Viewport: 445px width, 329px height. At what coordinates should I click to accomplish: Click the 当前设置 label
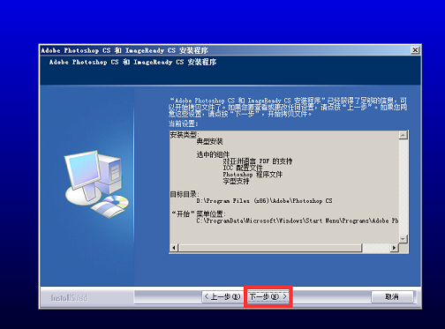[183, 123]
